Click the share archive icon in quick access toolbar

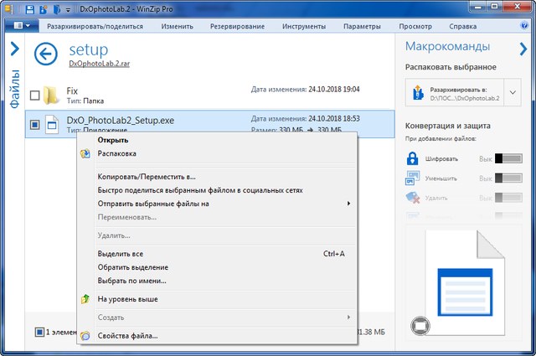coord(43,9)
